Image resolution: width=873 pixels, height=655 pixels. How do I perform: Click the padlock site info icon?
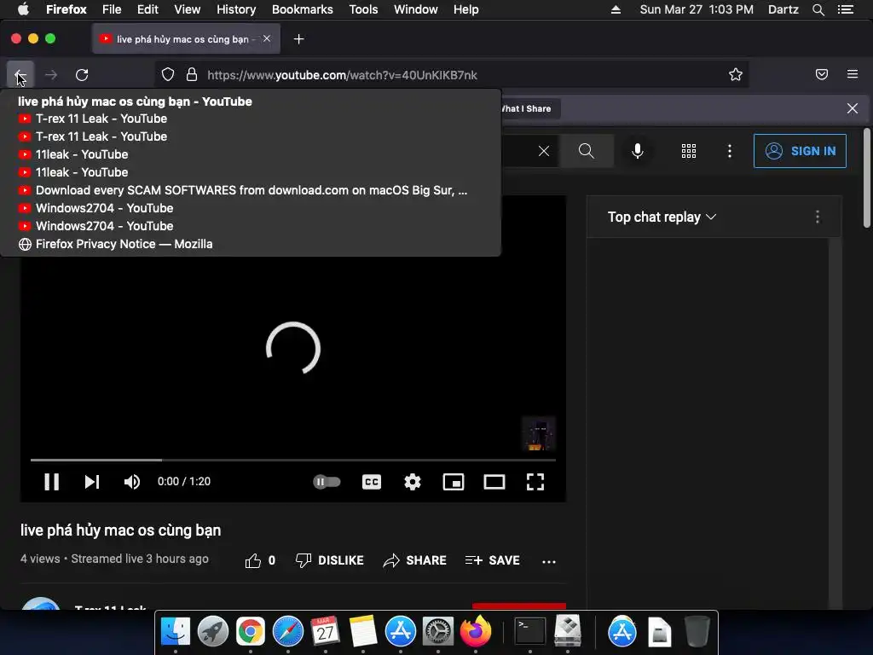tap(192, 75)
